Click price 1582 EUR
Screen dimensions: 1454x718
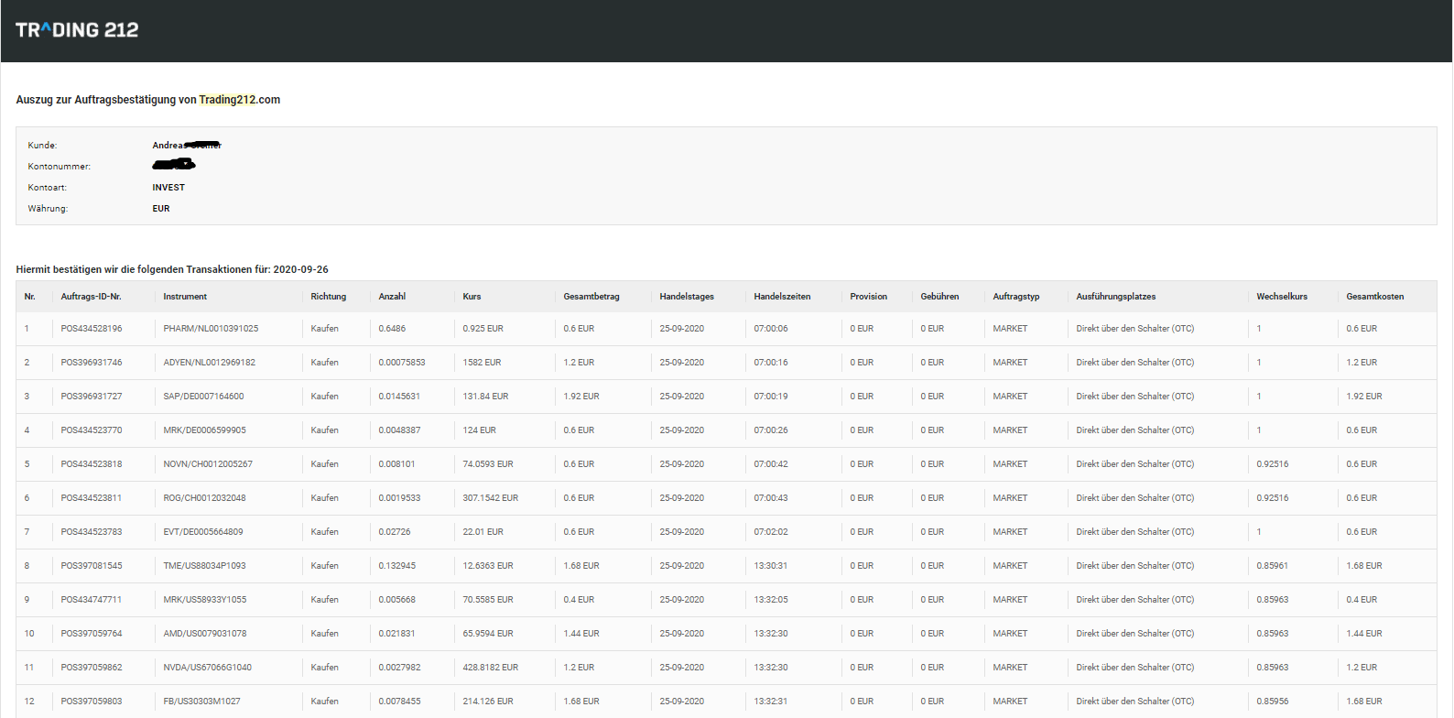[x=482, y=363]
